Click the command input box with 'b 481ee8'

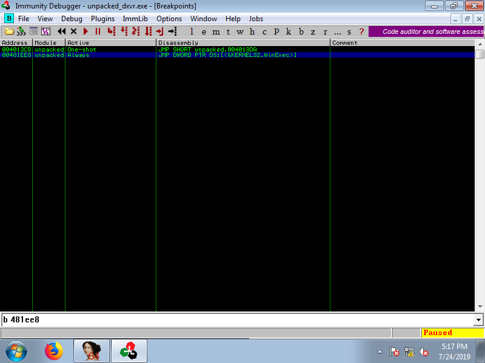[x=238, y=320]
